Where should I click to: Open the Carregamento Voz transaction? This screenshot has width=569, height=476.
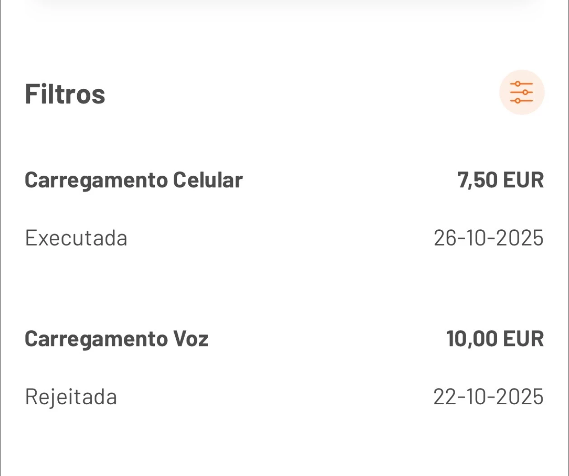(117, 339)
